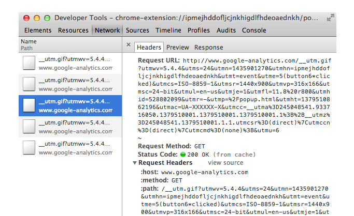This screenshot has height=216, width=354.
Task: Go to the Audits panel
Action: click(x=226, y=30)
